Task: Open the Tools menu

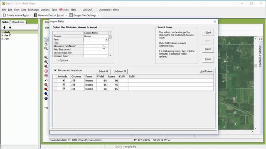Action: coord(54,10)
